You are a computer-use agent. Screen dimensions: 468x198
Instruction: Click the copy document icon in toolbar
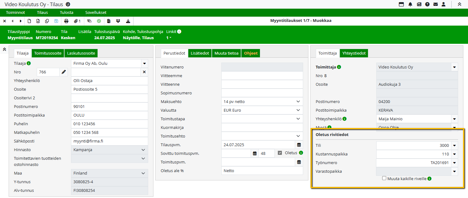pos(47,21)
